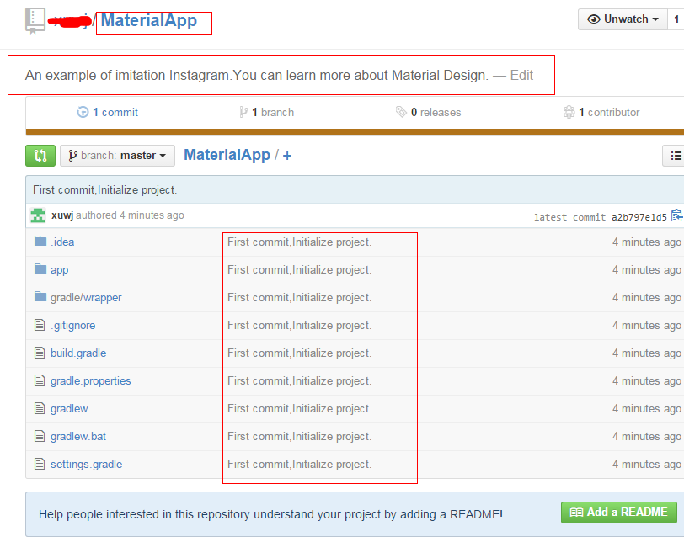Click the commit clock icon

[83, 113]
